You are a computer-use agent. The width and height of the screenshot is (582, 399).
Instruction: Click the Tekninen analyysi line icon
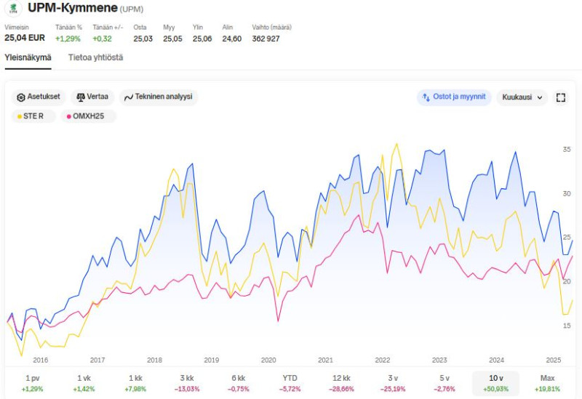pos(129,97)
